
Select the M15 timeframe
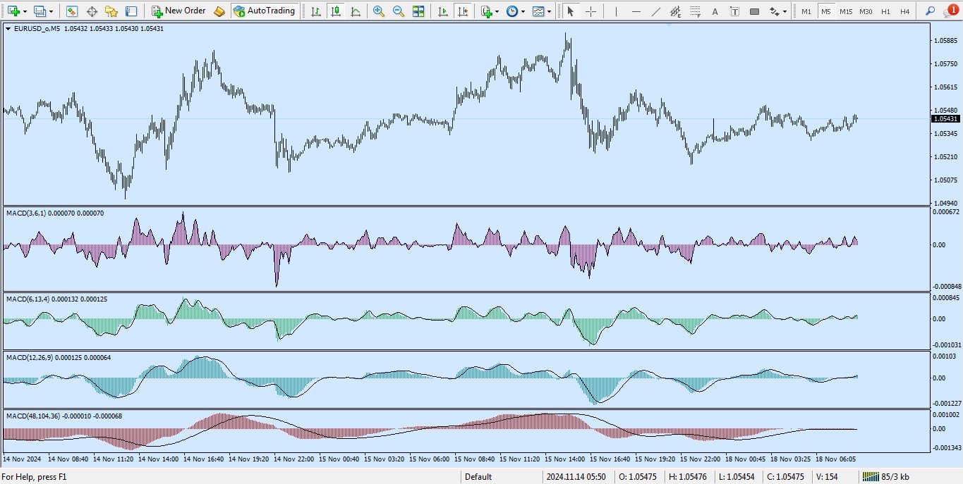tap(846, 11)
